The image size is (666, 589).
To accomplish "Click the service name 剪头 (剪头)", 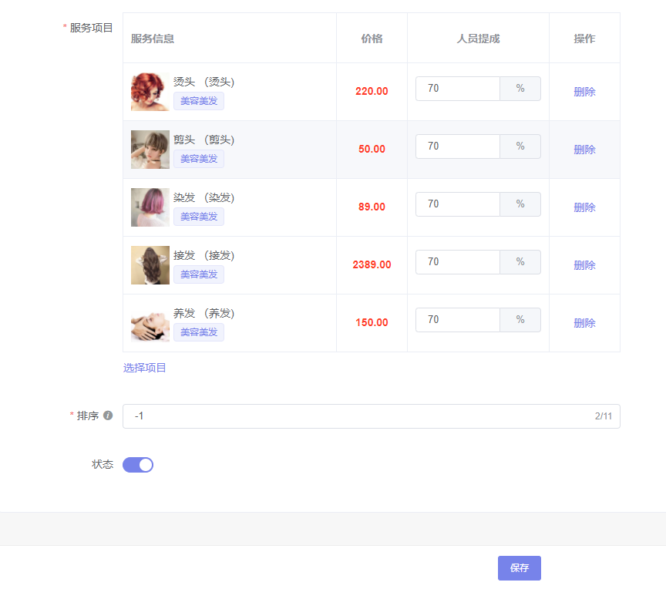I will click(203, 140).
